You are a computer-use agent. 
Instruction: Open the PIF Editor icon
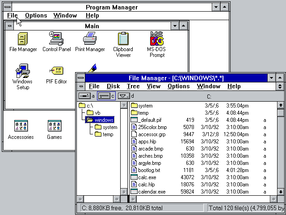point(56,71)
